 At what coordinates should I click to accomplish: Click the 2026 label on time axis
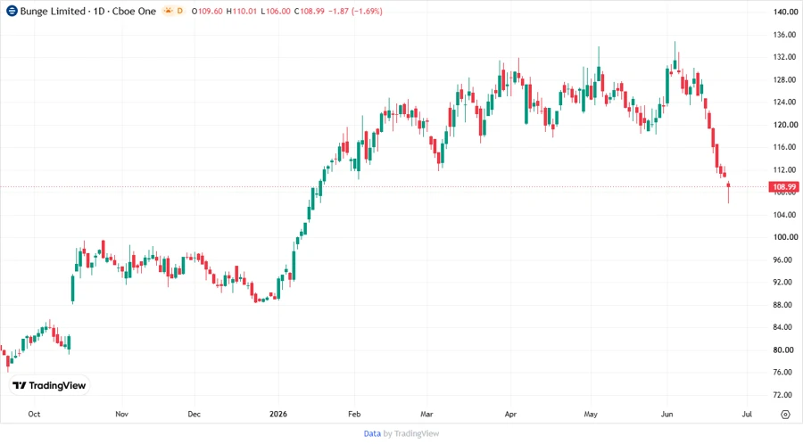[278, 414]
